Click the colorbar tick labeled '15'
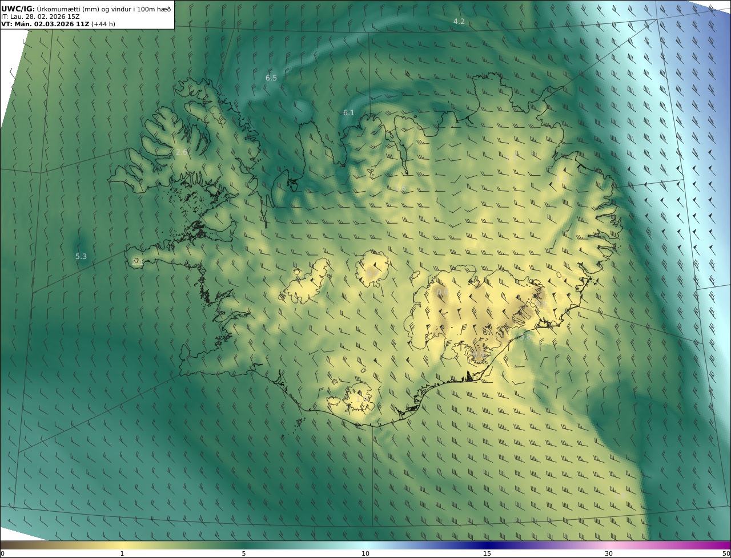This screenshot has width=731, height=558. (487, 553)
